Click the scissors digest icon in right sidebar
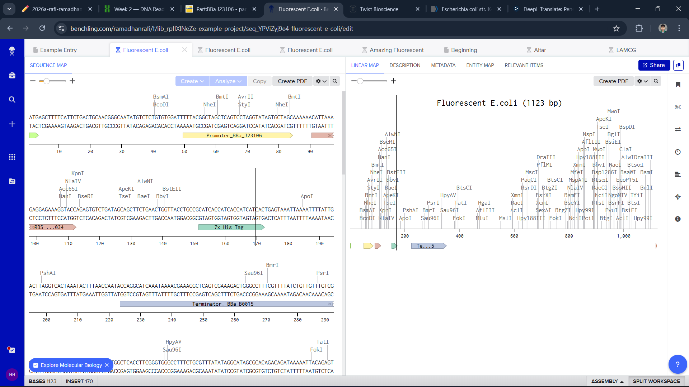 point(678,107)
